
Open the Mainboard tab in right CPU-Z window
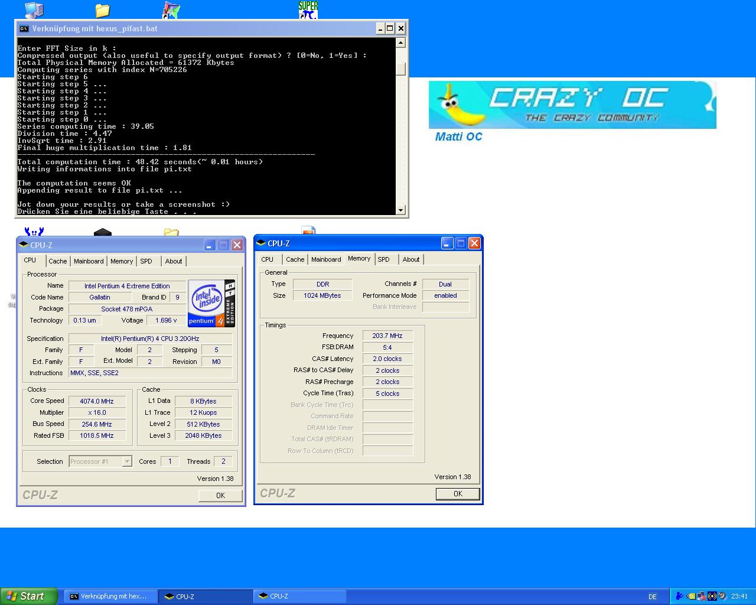(326, 259)
